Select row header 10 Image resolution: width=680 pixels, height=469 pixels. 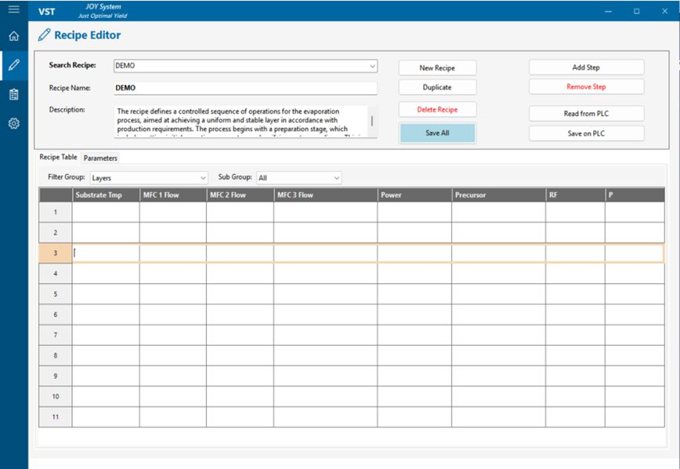56,396
